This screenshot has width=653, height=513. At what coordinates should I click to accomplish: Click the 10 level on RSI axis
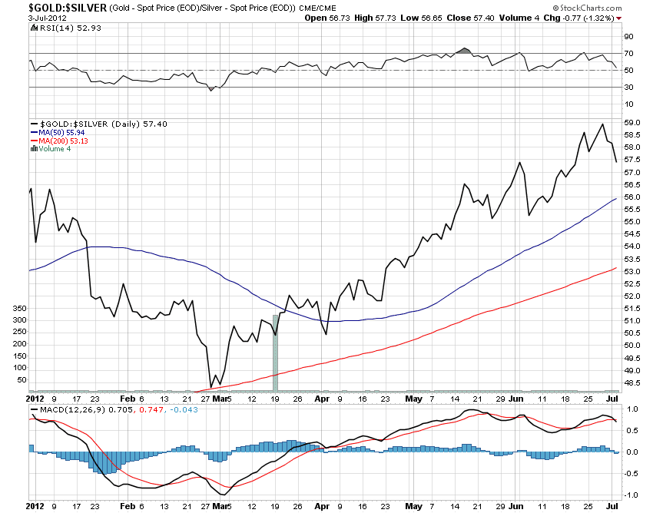point(628,104)
